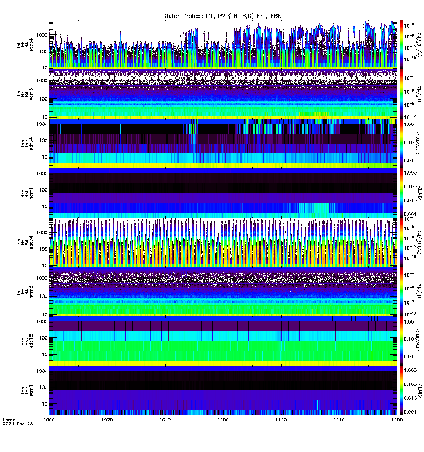The height and width of the screenshot is (452, 424).
Task: Select the thc fff 64 eac34 axis label
Action: click(25, 242)
